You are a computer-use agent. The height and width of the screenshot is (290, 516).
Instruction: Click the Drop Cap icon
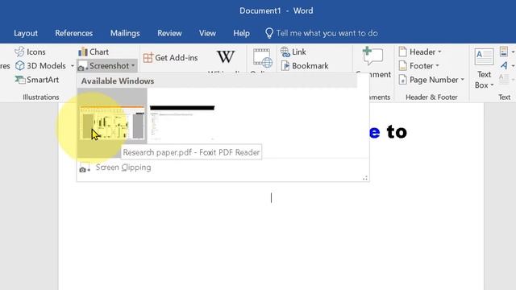click(x=504, y=79)
